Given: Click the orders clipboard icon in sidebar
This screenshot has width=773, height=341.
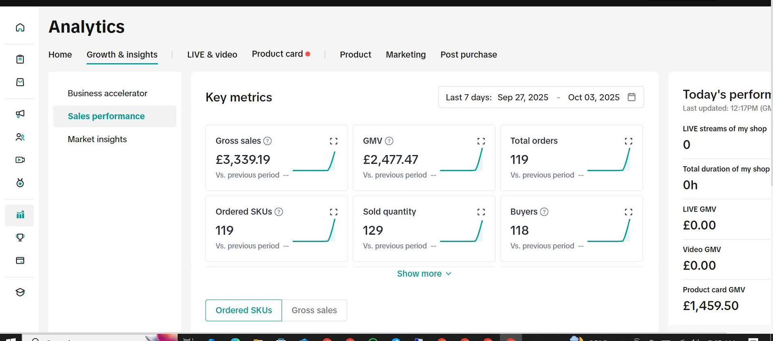Looking at the screenshot, I should click(x=20, y=59).
